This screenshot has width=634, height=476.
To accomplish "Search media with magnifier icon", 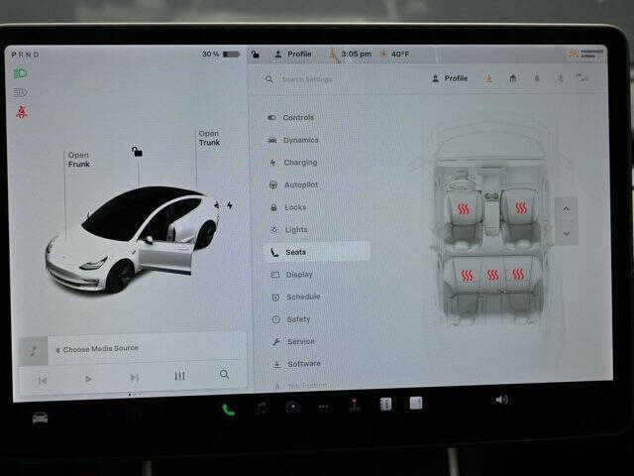I will click(225, 375).
